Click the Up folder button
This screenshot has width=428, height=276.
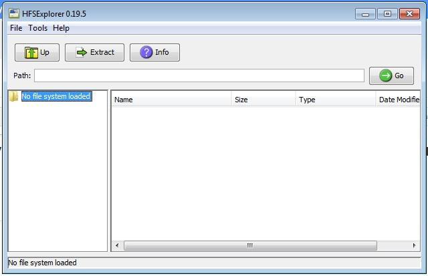tap(37, 52)
